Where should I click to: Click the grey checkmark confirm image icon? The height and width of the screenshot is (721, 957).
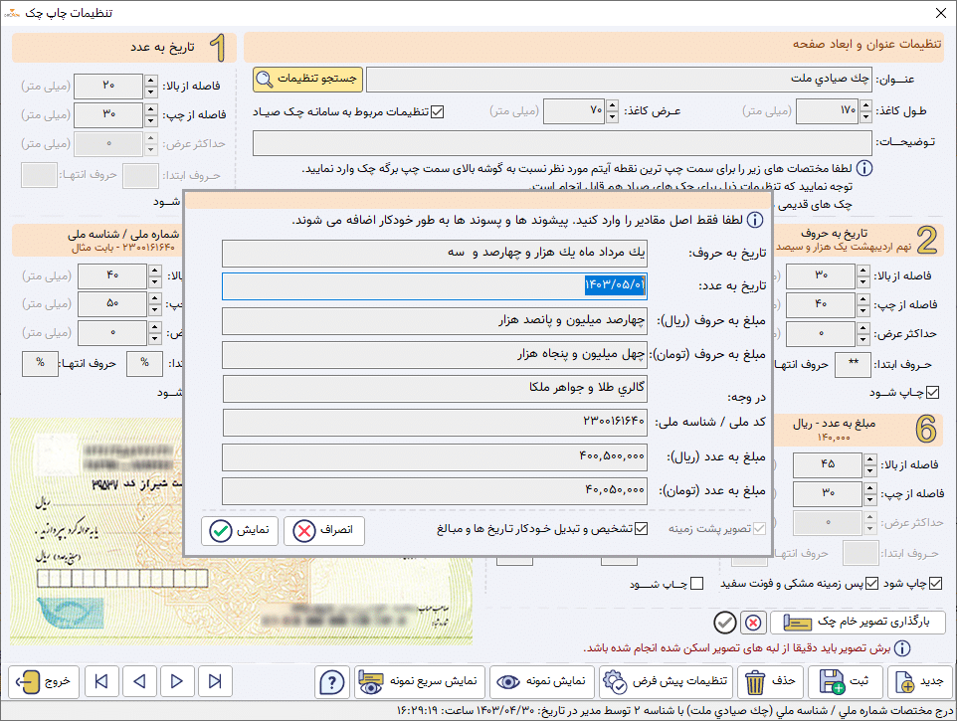click(725, 623)
